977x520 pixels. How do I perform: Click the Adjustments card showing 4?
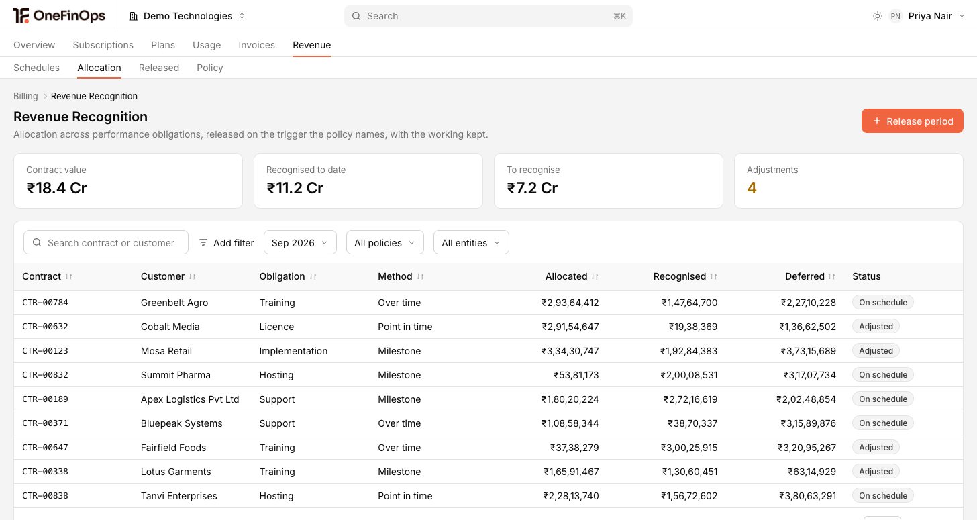click(x=849, y=181)
